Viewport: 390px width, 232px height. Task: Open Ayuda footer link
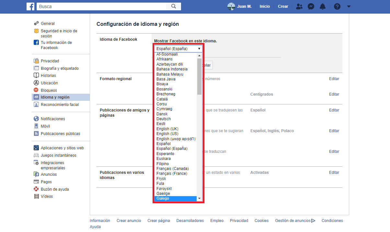coord(95,227)
